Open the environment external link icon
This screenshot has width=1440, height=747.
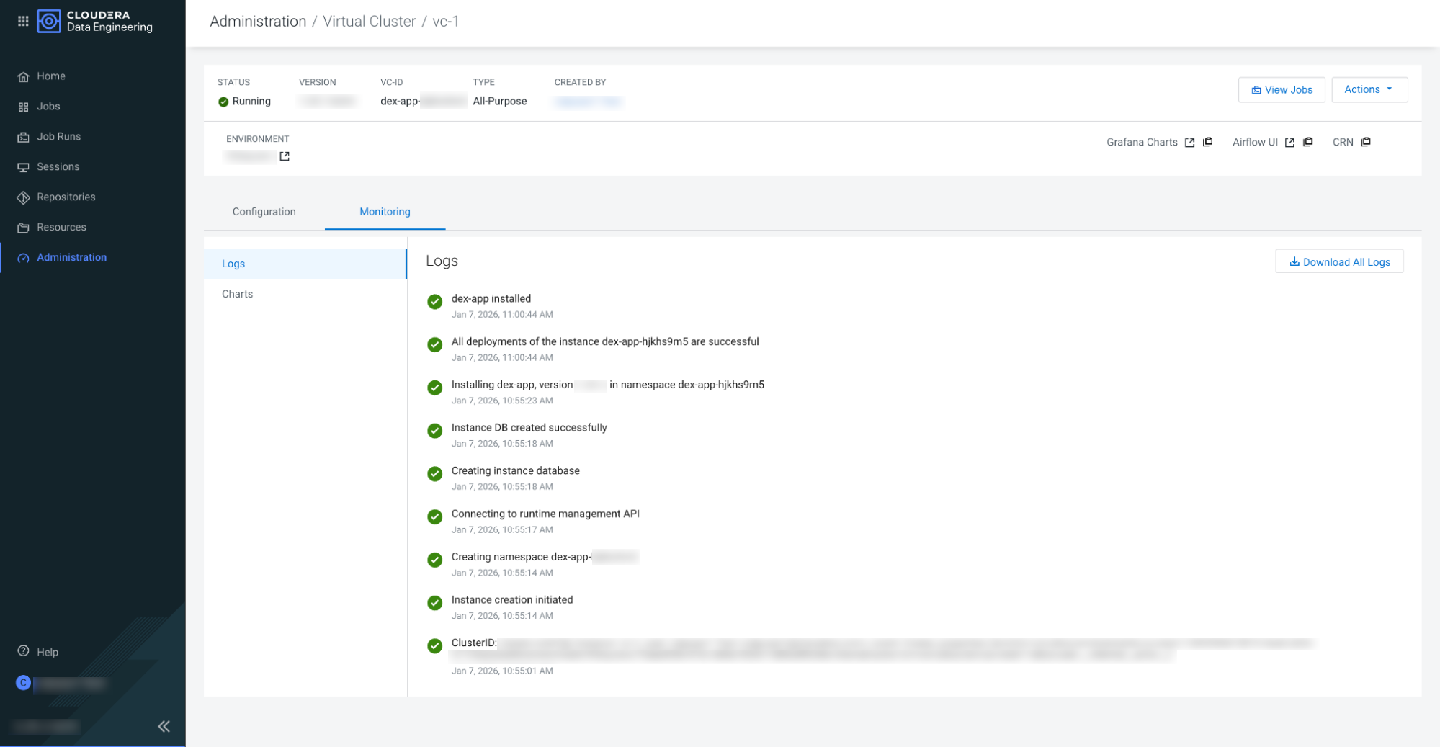coord(285,156)
